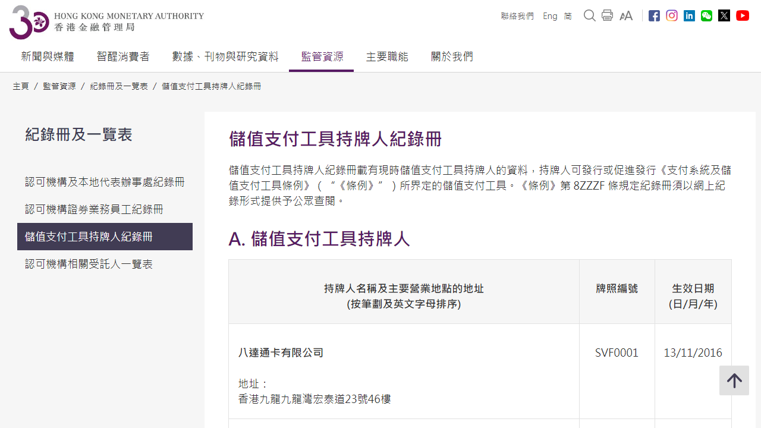The height and width of the screenshot is (428, 761).
Task: Open the search magnifier icon
Action: 589,15
